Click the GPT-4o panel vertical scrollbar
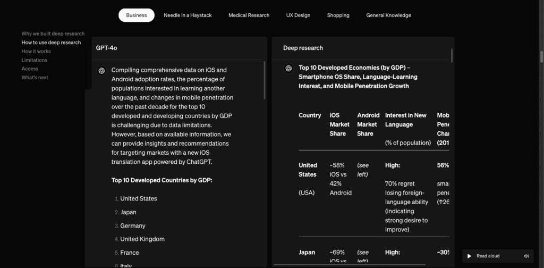The image size is (544, 268). click(265, 80)
